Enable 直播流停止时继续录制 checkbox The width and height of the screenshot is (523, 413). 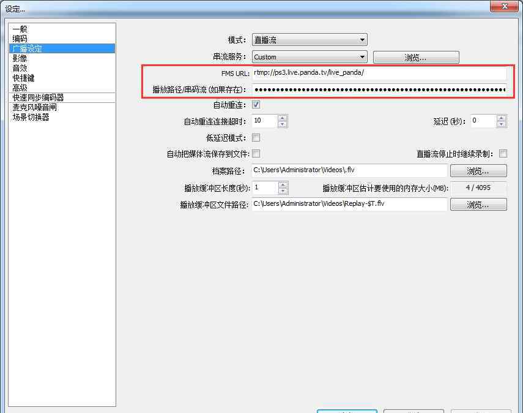point(503,154)
